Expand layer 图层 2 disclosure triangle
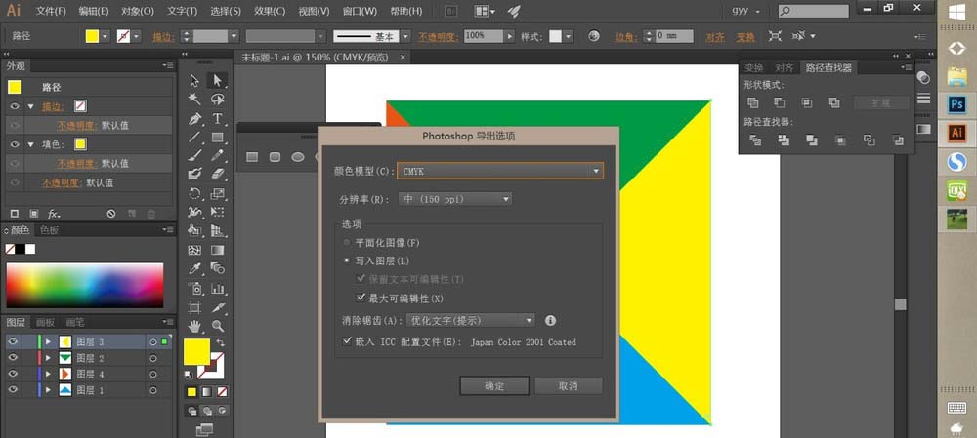This screenshot has width=977, height=438. pyautogui.click(x=48, y=358)
